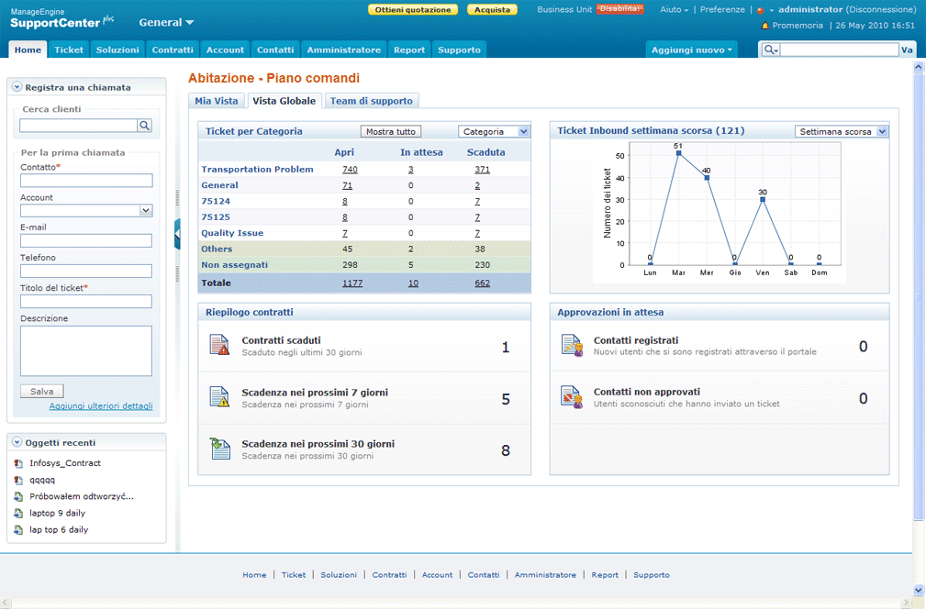Open the General portal dropdown
The width and height of the screenshot is (926, 610).
tap(166, 22)
